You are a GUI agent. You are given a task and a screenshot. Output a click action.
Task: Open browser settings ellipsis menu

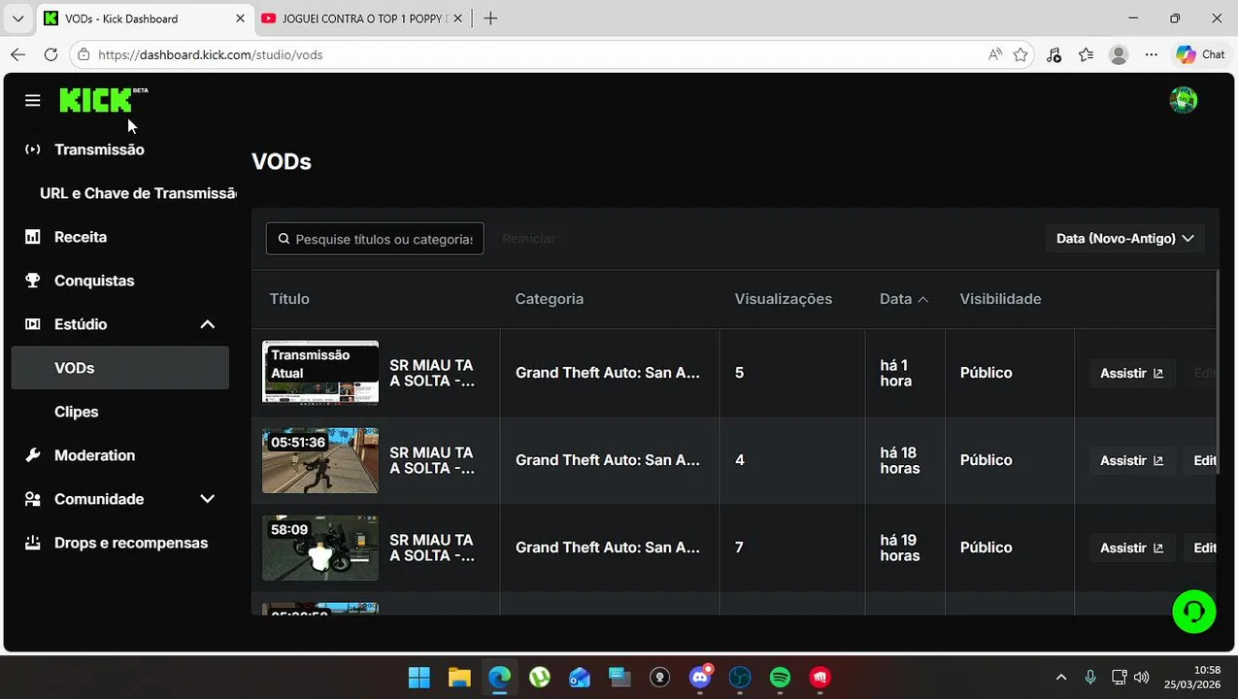[x=1151, y=54]
